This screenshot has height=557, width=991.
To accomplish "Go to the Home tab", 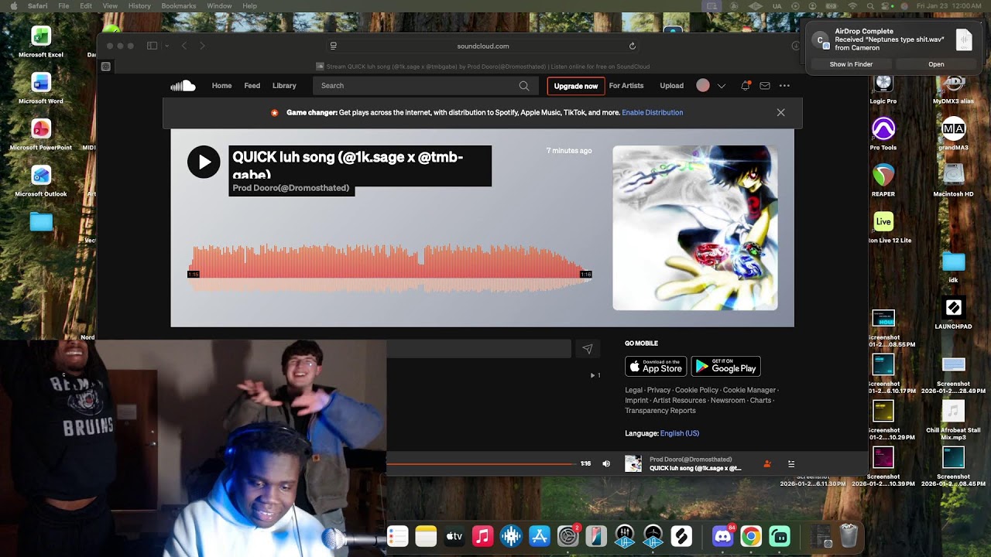I will coord(221,86).
